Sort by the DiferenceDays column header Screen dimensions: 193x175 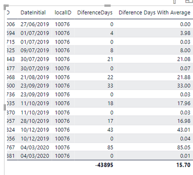point(95,13)
